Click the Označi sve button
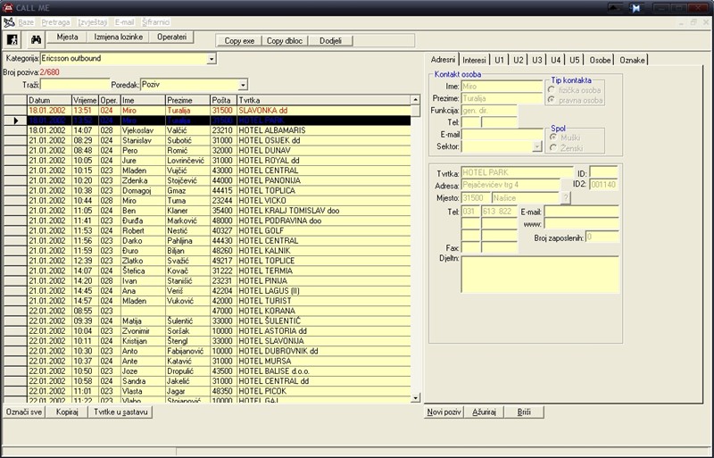Image resolution: width=714 pixels, height=458 pixels. point(24,412)
